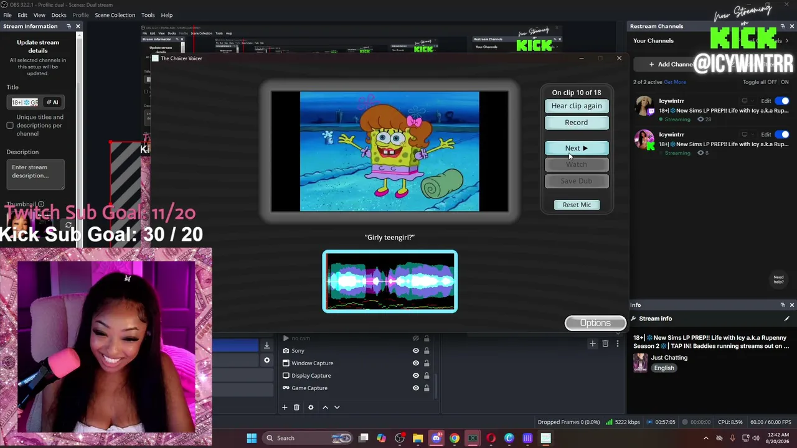This screenshot has width=797, height=448.
Task: Open Options in The Choicer Voicer
Action: click(x=595, y=323)
